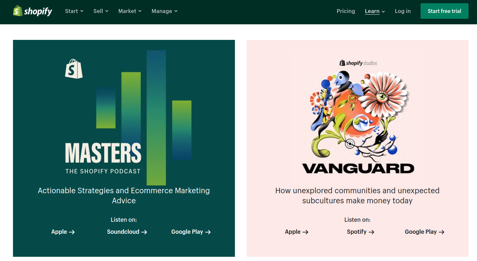Viewport: 477px width, 261px height.
Task: Click the 'Listen on:' label under Vanguard
Action: pos(357,219)
